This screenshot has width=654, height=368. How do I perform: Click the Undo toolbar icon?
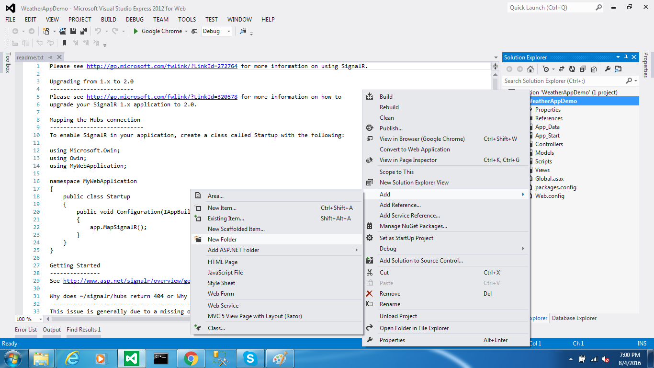[x=98, y=31]
